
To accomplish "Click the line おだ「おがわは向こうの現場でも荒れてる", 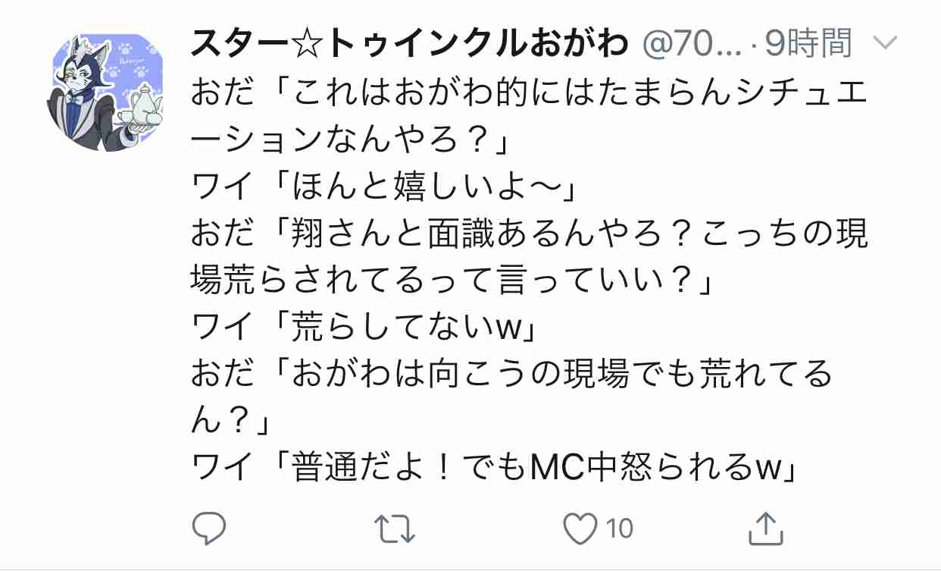I will click(x=512, y=372).
